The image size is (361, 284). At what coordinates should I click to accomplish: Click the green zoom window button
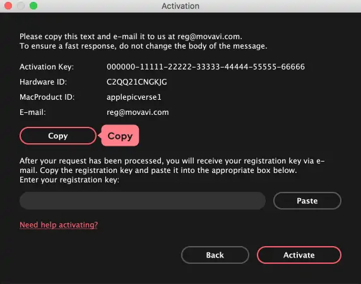click(33, 6)
